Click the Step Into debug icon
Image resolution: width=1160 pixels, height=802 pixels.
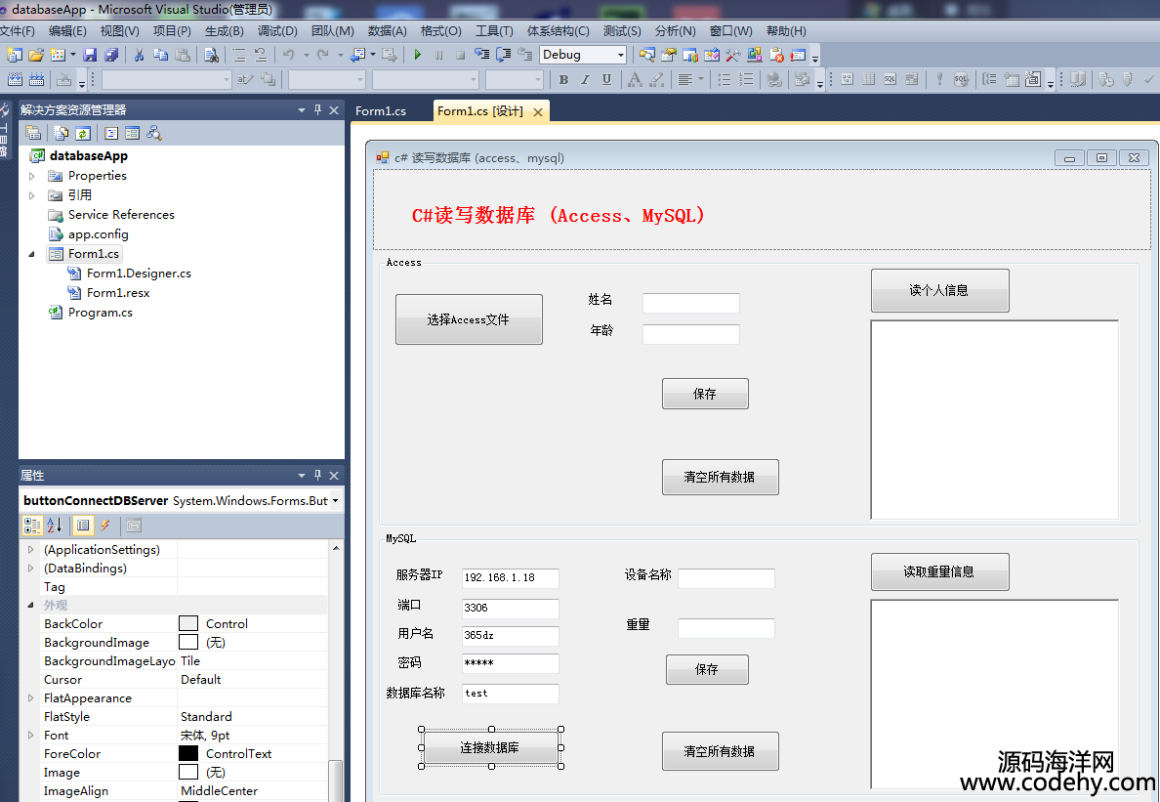click(x=481, y=54)
